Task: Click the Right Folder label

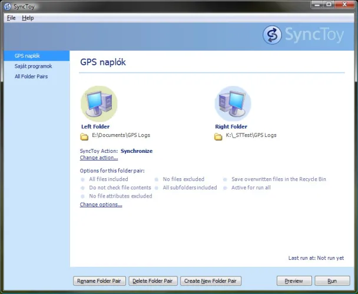Action: [231, 126]
